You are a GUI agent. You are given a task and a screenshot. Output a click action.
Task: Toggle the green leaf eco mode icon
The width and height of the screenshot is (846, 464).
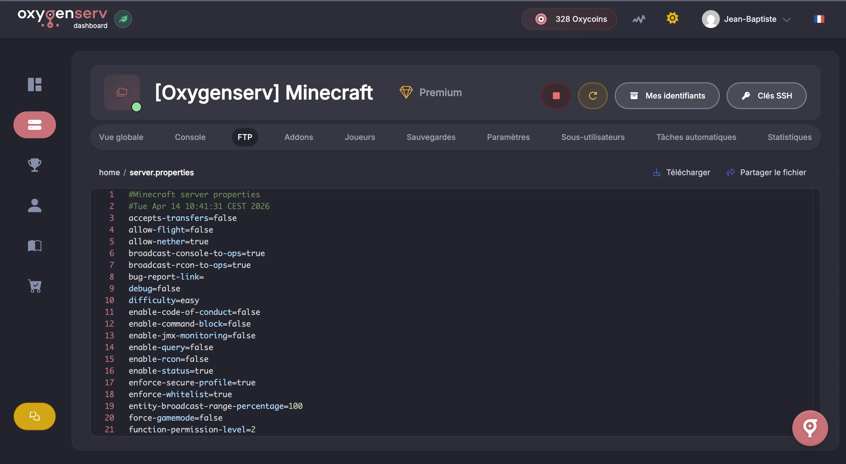tap(123, 19)
